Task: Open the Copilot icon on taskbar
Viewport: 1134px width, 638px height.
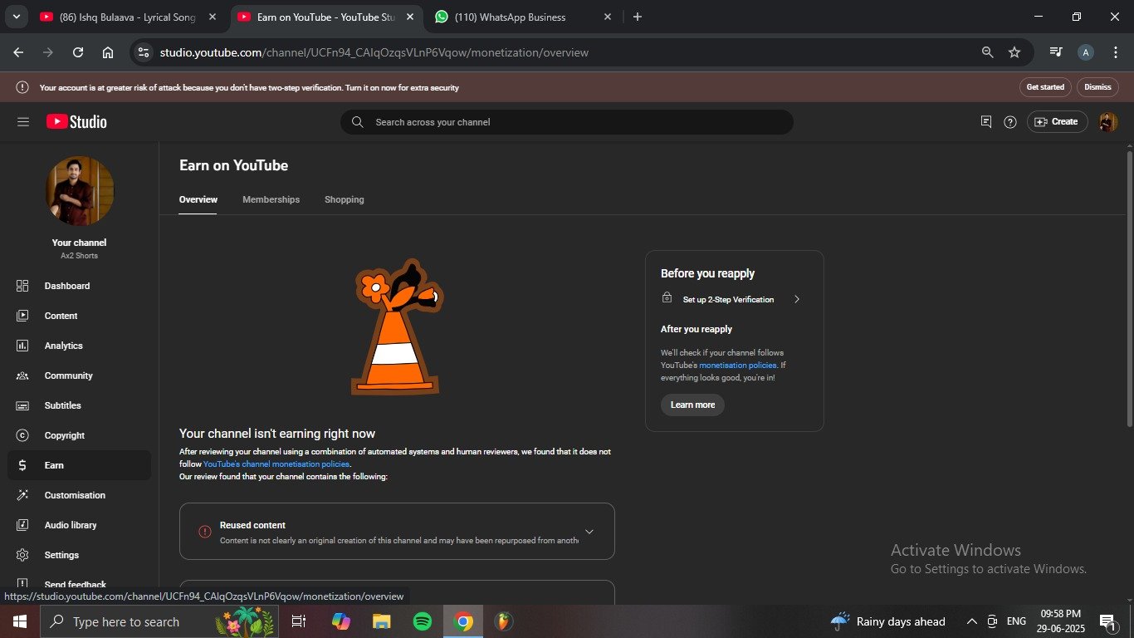Action: click(x=340, y=621)
